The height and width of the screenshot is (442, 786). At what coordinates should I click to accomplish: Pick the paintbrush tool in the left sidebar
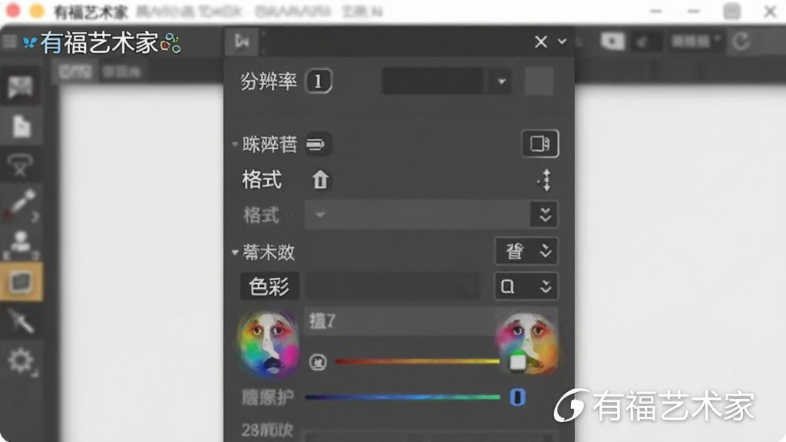coord(21,203)
